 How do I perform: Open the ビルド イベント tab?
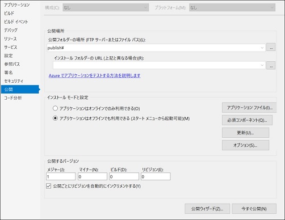(x=16, y=22)
